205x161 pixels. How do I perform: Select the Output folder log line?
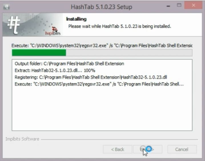(x=69, y=63)
